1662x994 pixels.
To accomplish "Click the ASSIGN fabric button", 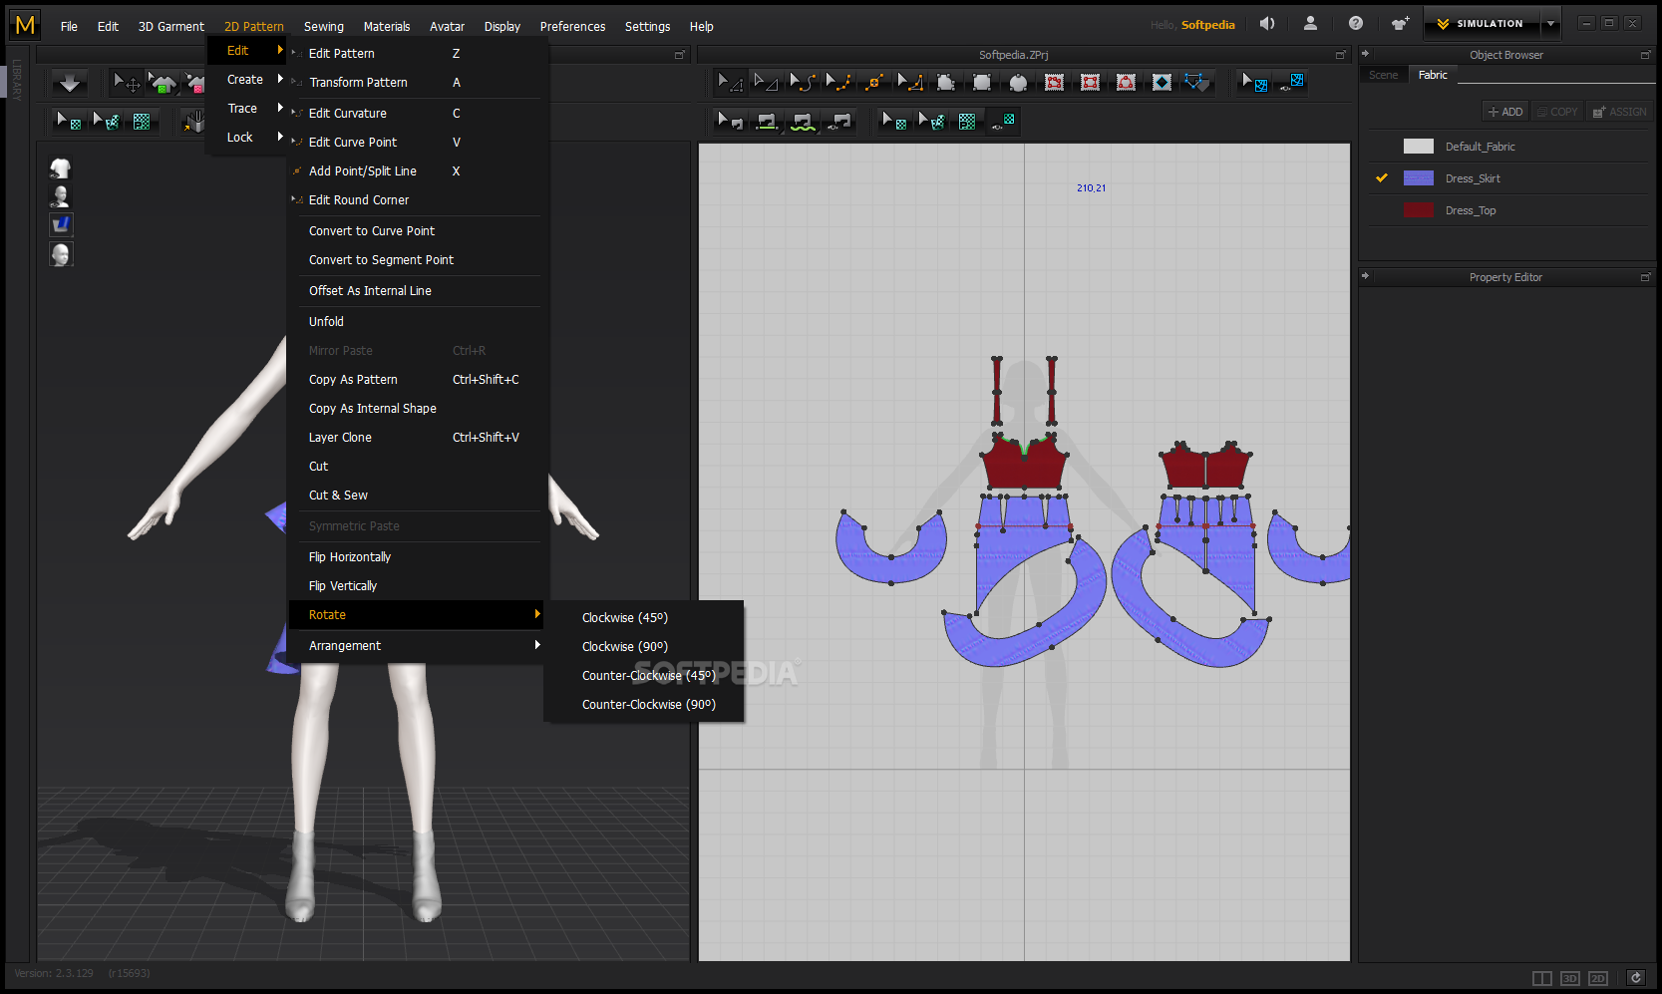I will (1619, 112).
